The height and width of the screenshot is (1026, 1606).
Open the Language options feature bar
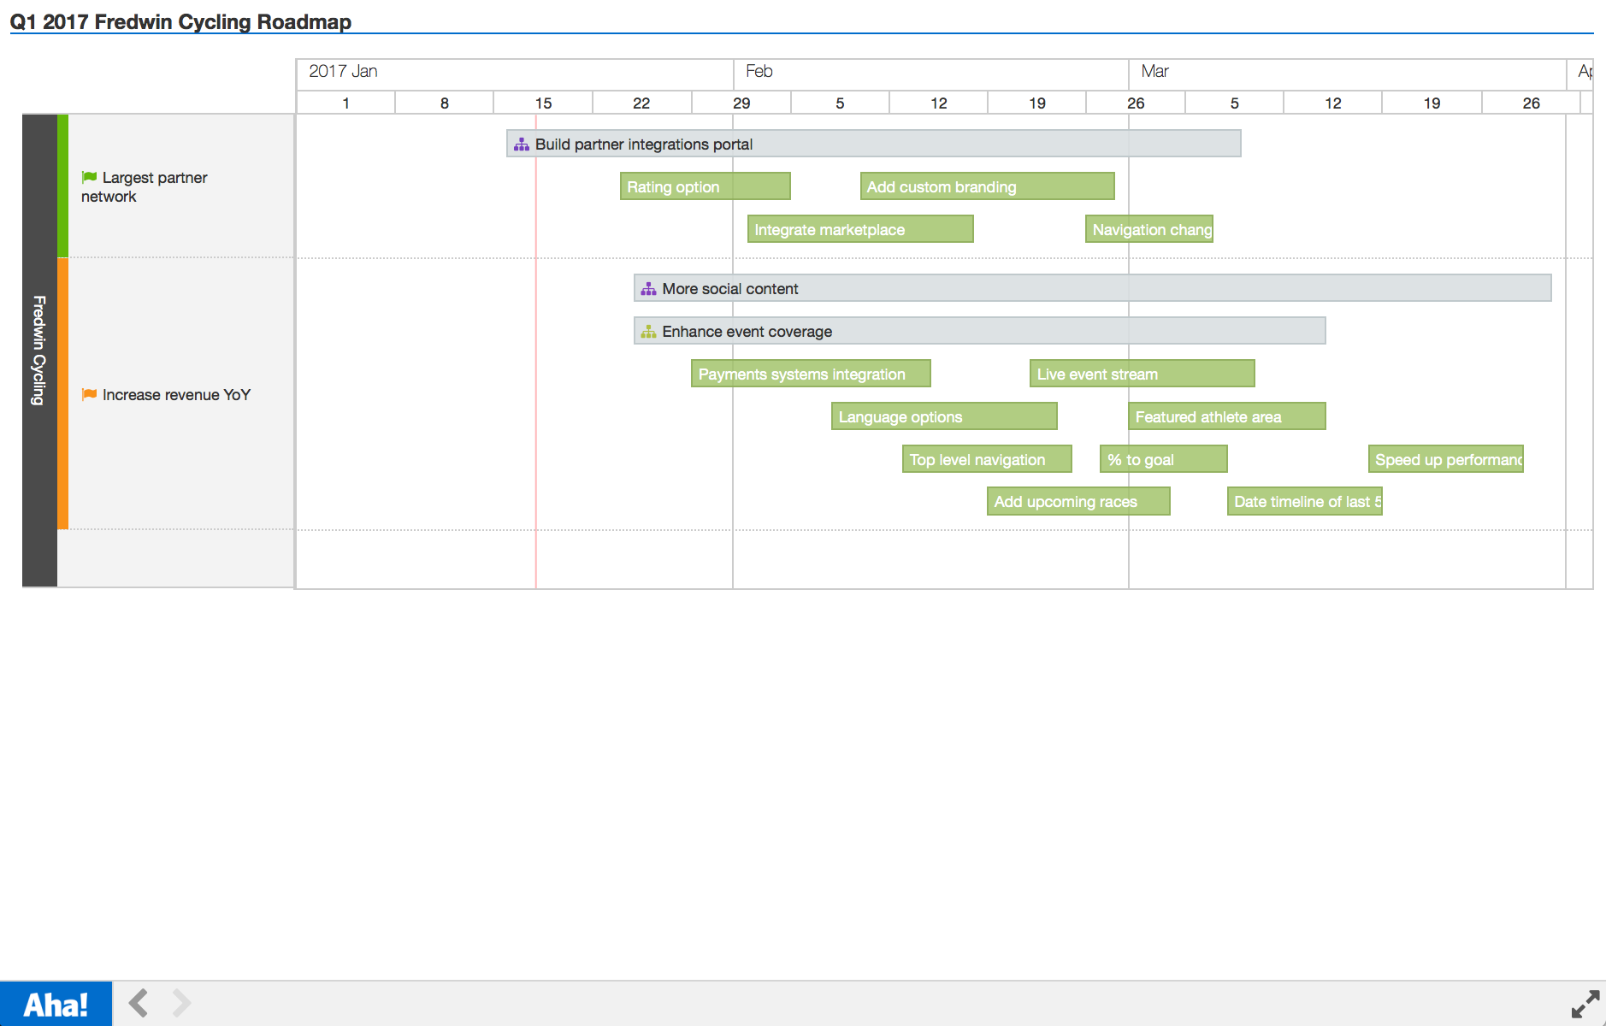click(944, 416)
